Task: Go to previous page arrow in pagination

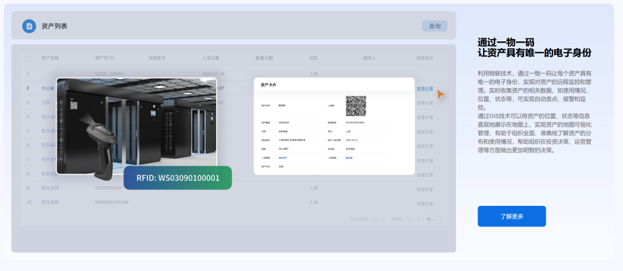Action: [383, 219]
